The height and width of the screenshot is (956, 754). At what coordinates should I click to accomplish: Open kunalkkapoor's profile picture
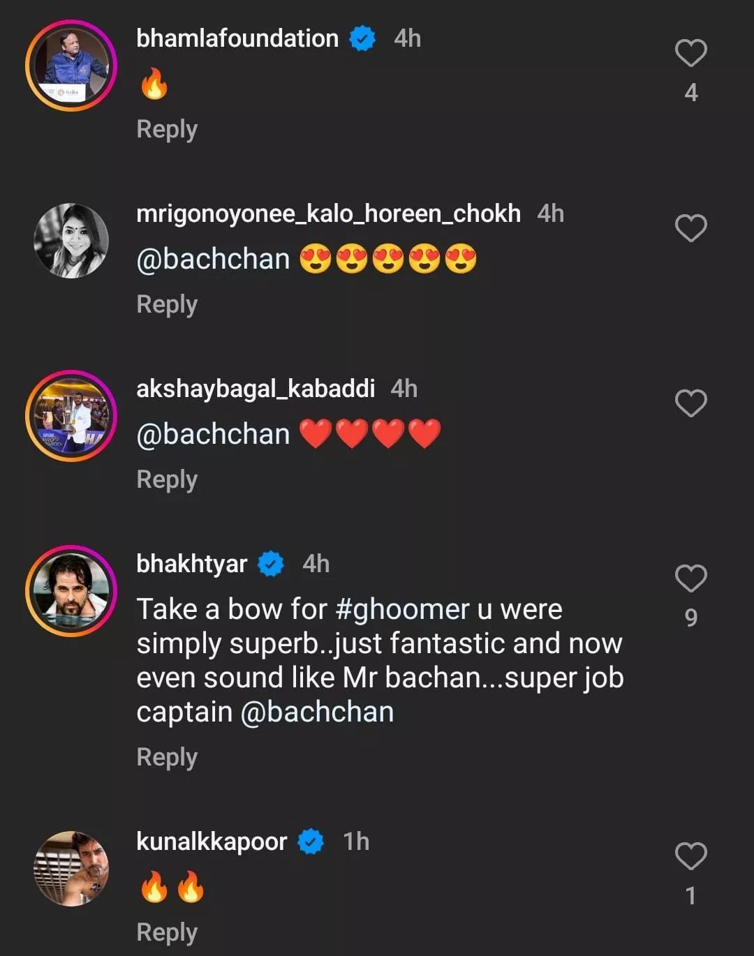71,869
